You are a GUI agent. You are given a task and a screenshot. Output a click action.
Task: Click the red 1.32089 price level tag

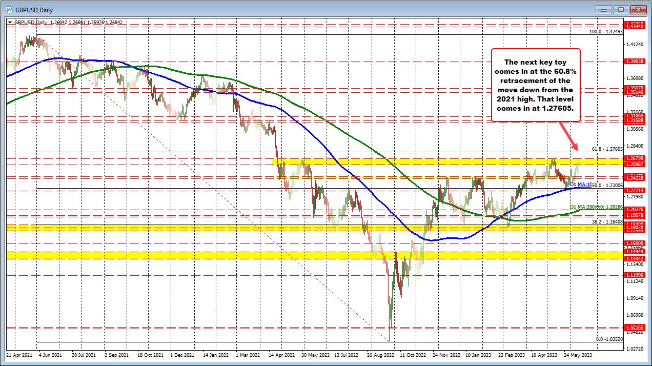point(634,116)
